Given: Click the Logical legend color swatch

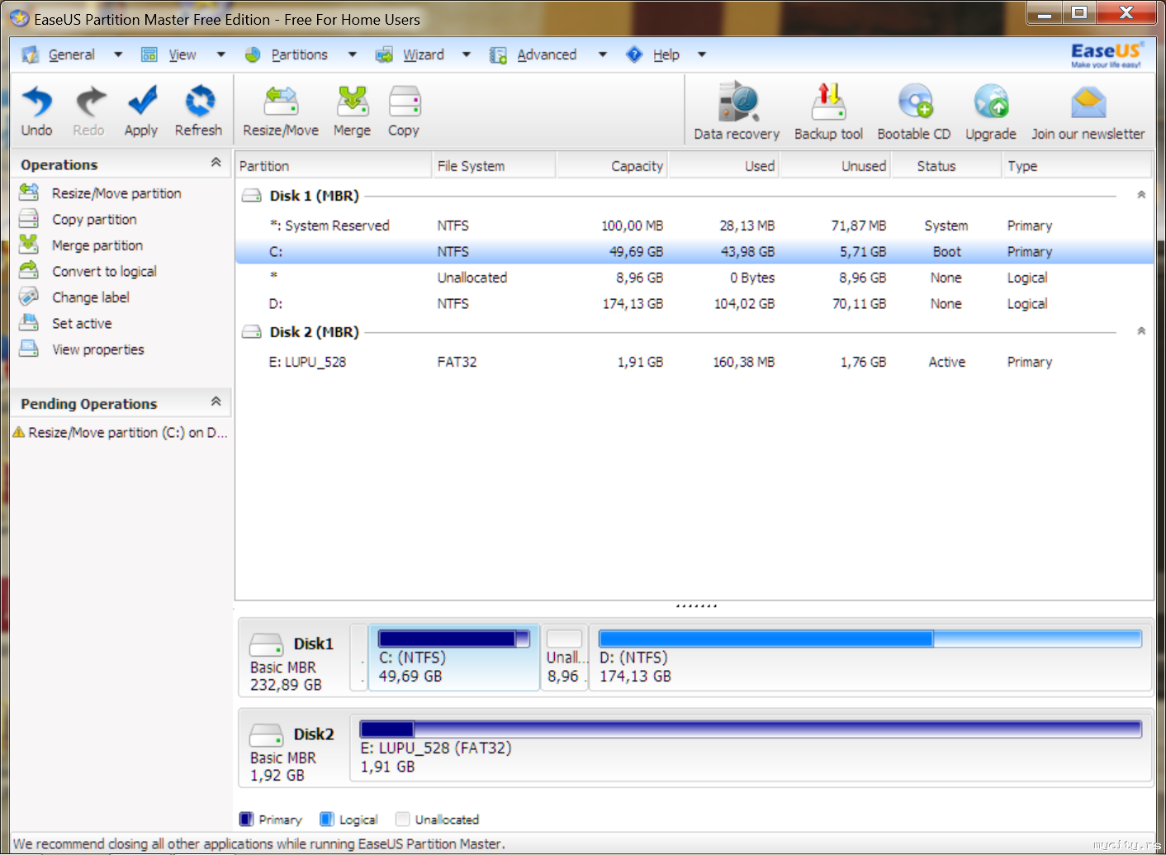Looking at the screenshot, I should click(x=326, y=819).
